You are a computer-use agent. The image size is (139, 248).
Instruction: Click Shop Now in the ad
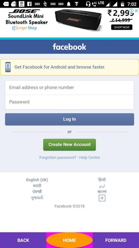[122, 27]
